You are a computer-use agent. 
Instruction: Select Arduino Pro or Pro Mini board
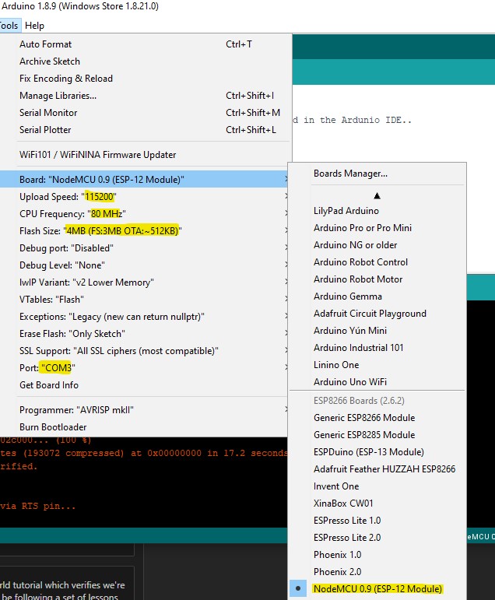pos(377,228)
